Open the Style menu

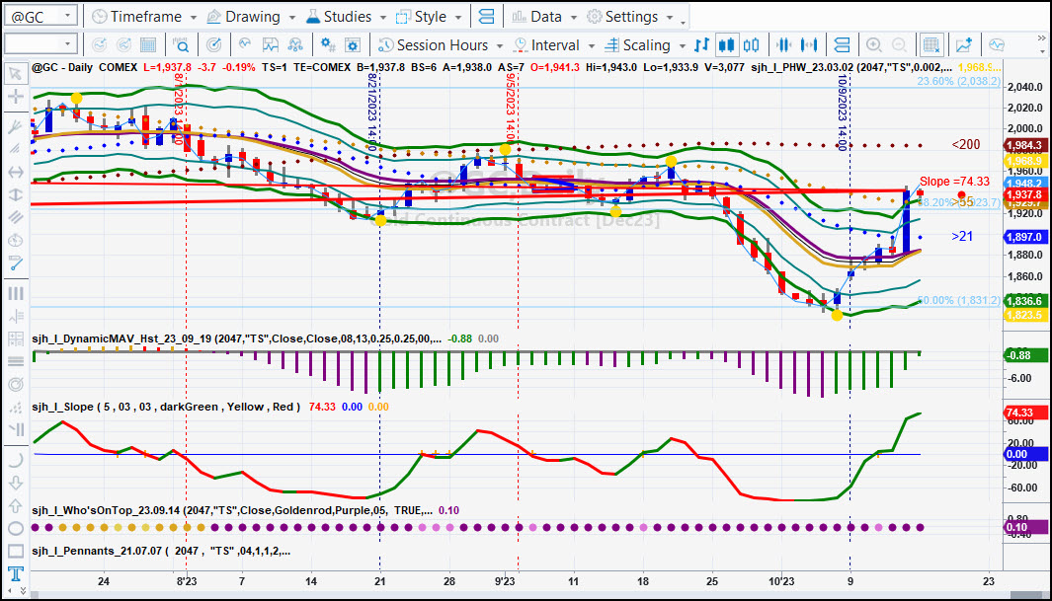(x=429, y=16)
